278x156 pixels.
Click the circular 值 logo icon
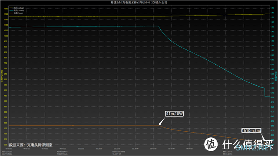click(x=211, y=144)
